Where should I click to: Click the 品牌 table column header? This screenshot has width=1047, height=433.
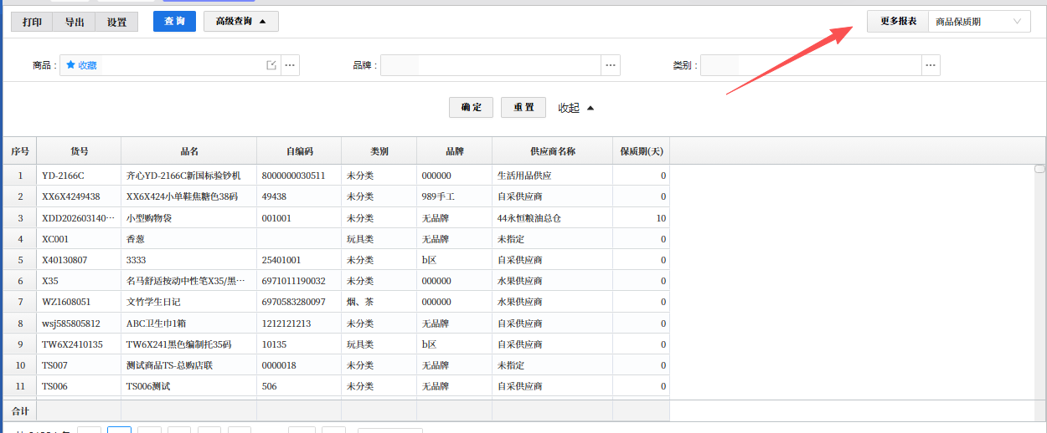pyautogui.click(x=455, y=151)
